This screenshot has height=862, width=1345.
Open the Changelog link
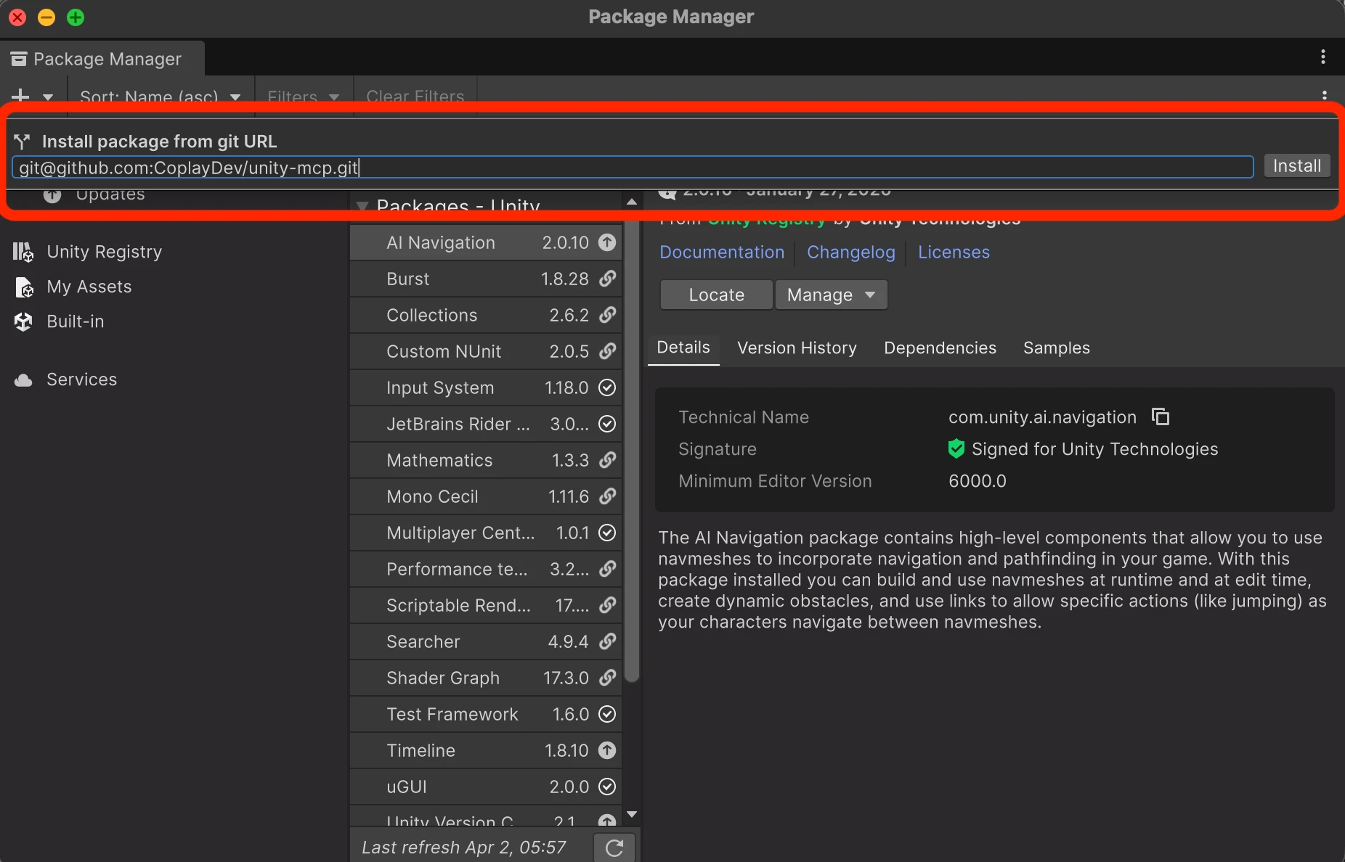(851, 252)
